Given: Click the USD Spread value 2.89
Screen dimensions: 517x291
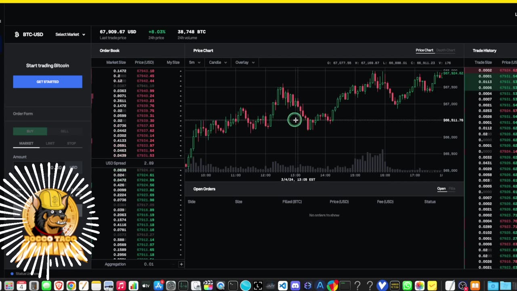Looking at the screenshot, I should pos(149,163).
